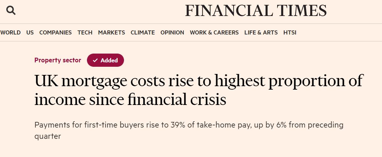Follow the Property sector topic link
382x157 pixels.
[x=58, y=60]
